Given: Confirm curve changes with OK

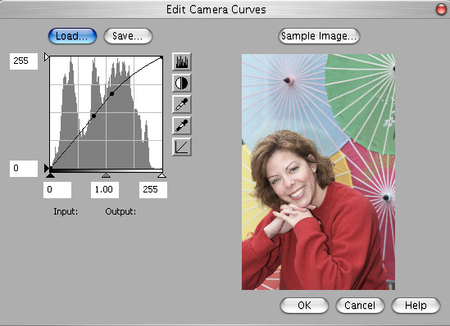Looking at the screenshot, I should (304, 306).
